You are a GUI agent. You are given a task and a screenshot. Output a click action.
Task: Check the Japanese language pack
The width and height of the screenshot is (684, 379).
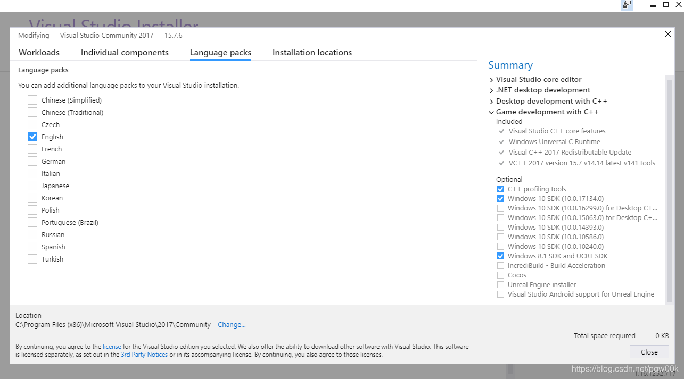tap(32, 186)
